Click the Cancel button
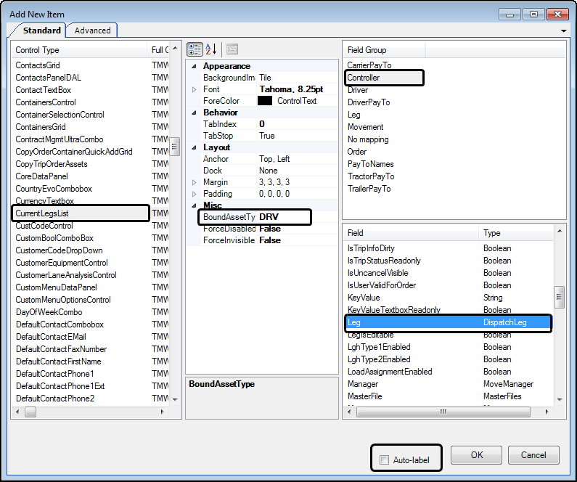This screenshot has width=577, height=482. pyautogui.click(x=533, y=455)
